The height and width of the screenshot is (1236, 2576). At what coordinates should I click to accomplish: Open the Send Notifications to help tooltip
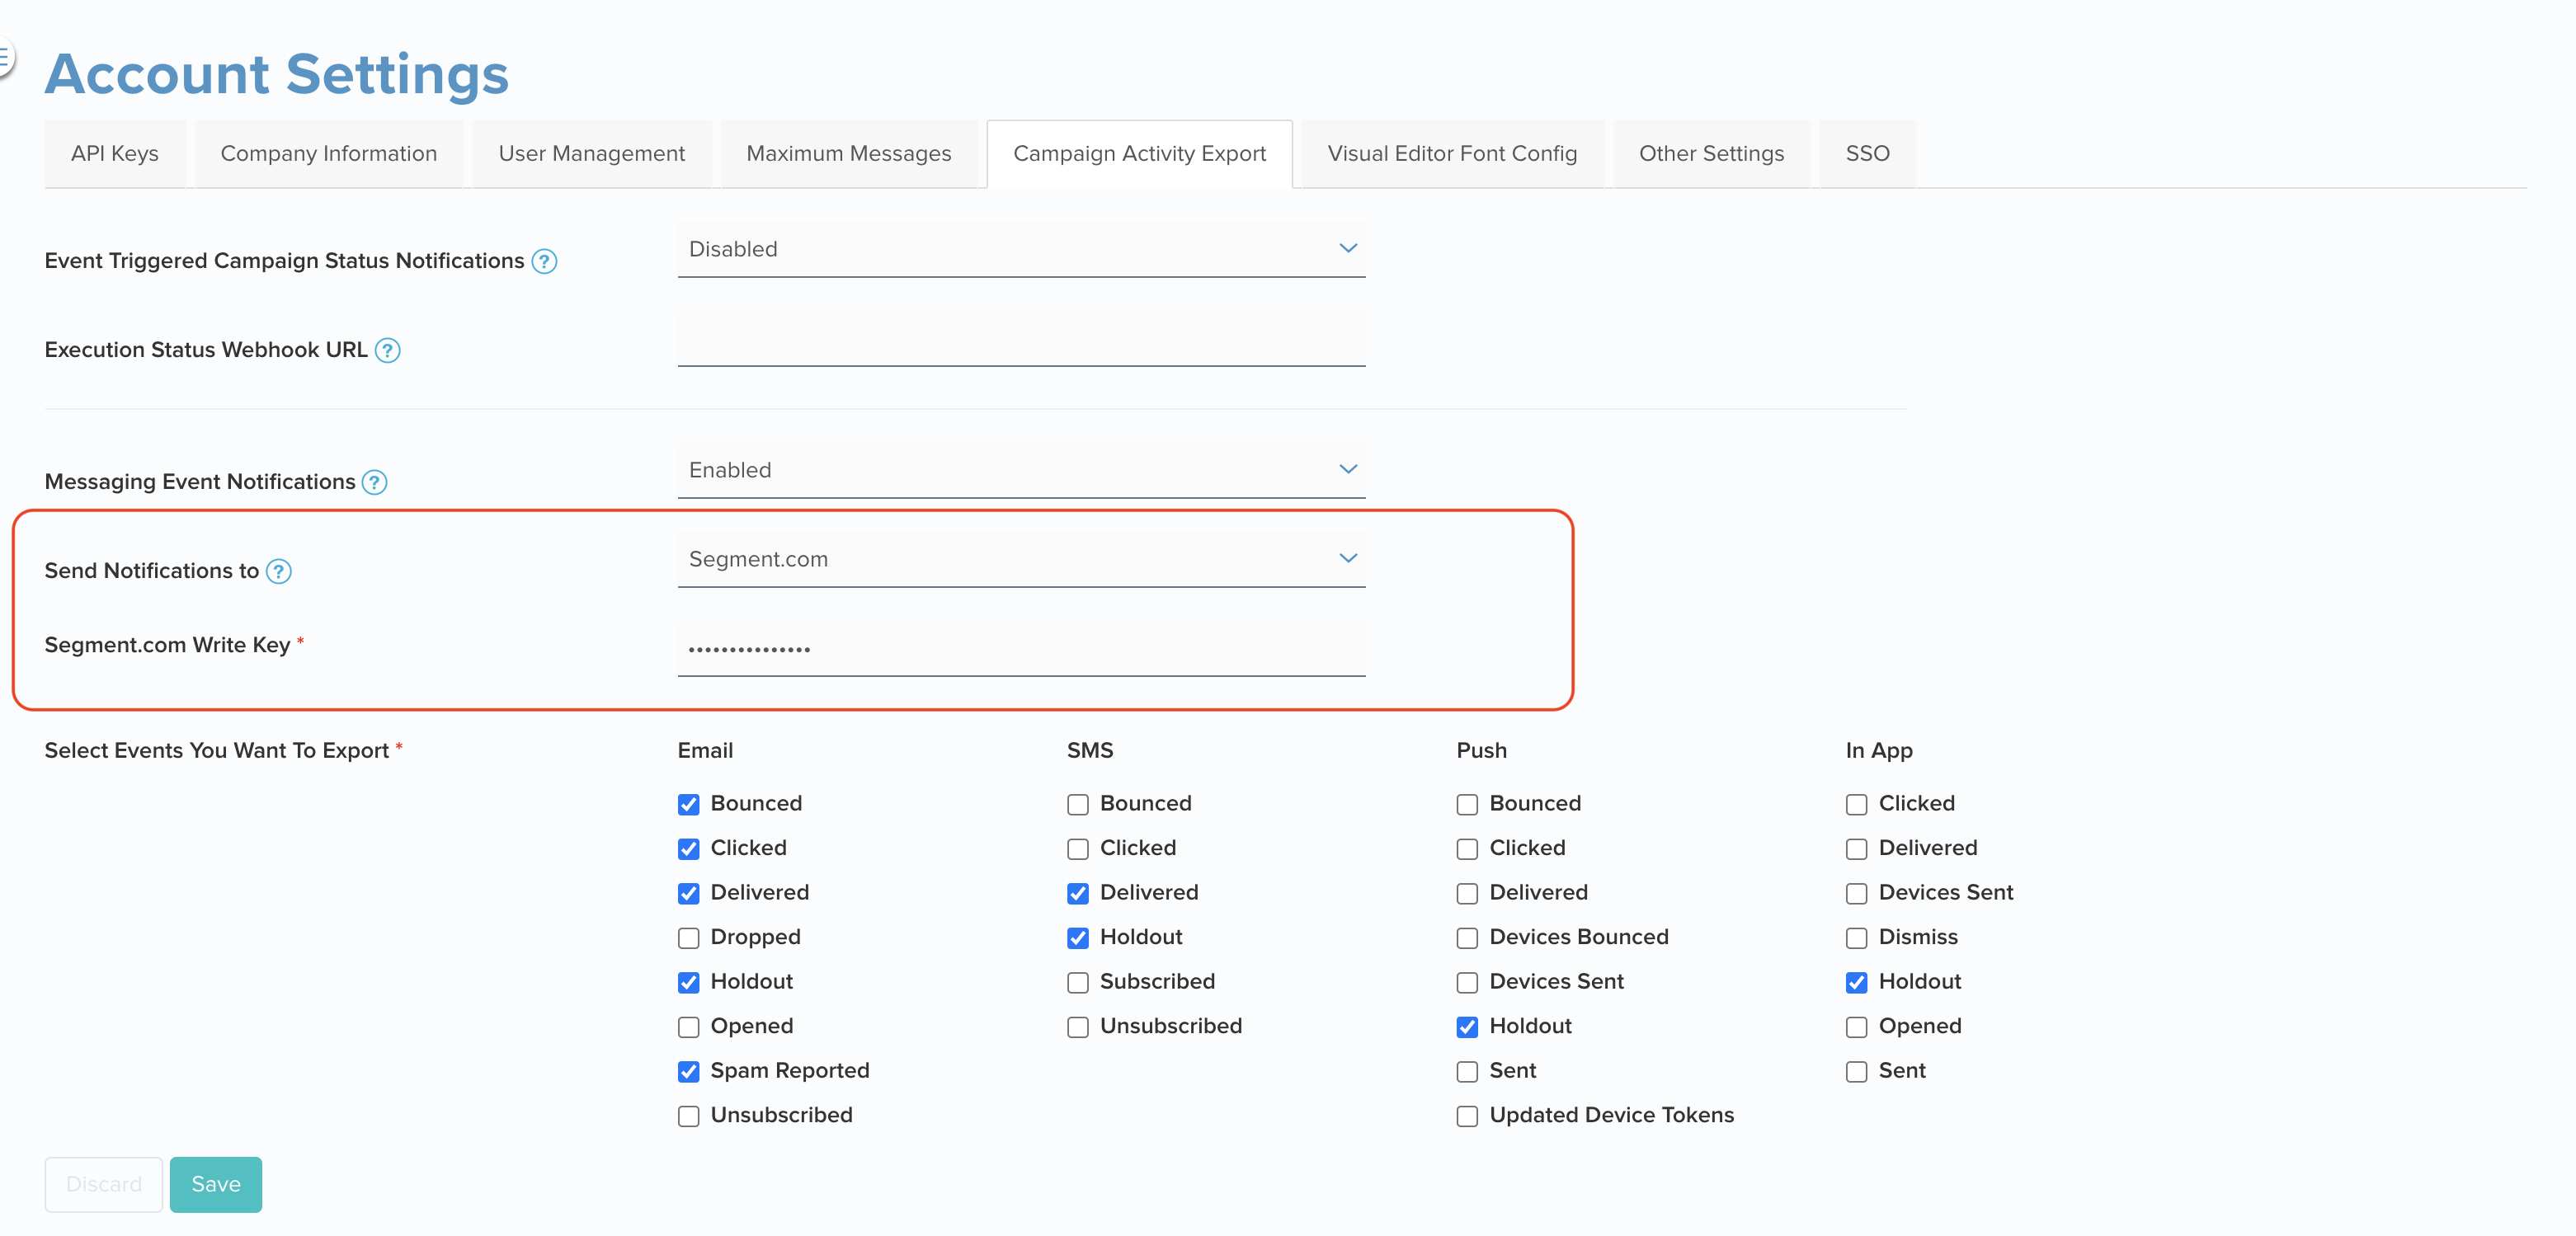tap(279, 572)
